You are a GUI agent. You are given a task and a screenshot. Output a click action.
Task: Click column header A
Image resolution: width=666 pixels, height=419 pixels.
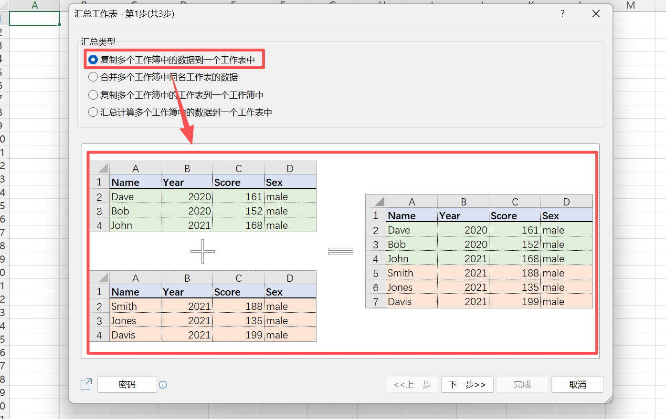pyautogui.click(x=34, y=5)
